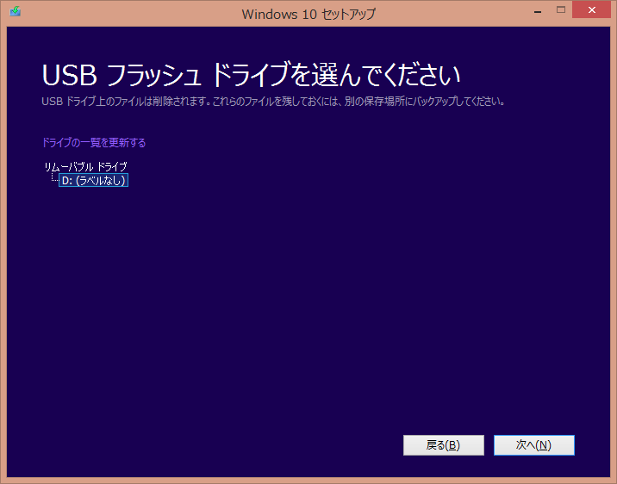Click the USB drive deletion warning text
The height and width of the screenshot is (484, 617).
(x=273, y=102)
